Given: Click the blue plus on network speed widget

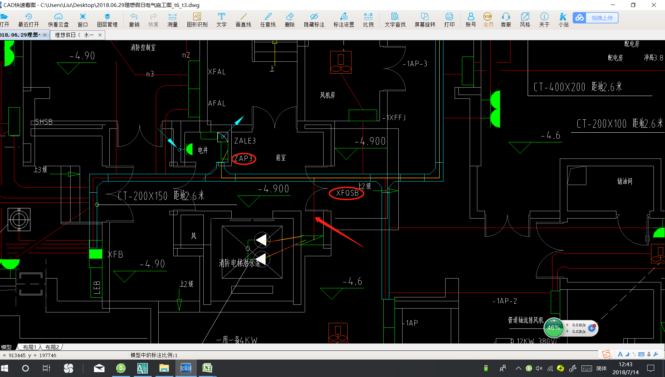Looking at the screenshot, I should tap(592, 328).
